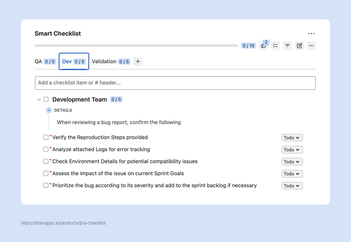Switch to the QA tab
The image size is (351, 242).
(x=45, y=62)
